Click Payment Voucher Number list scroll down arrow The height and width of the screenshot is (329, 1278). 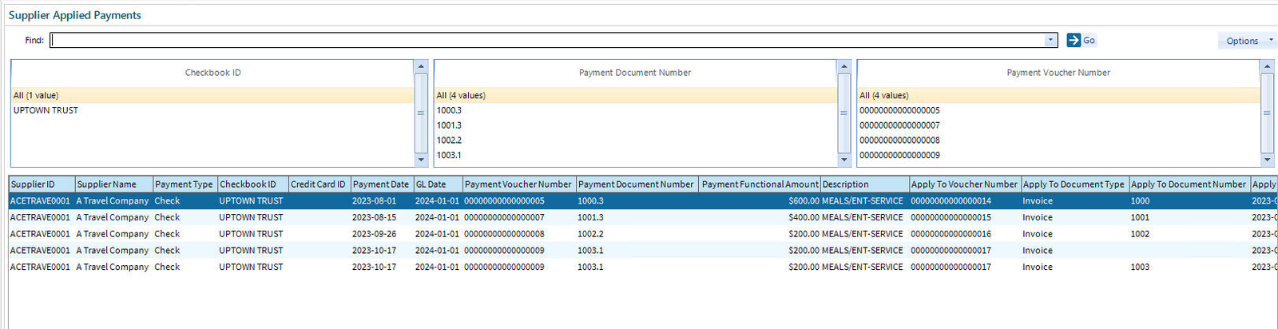pyautogui.click(x=1267, y=160)
